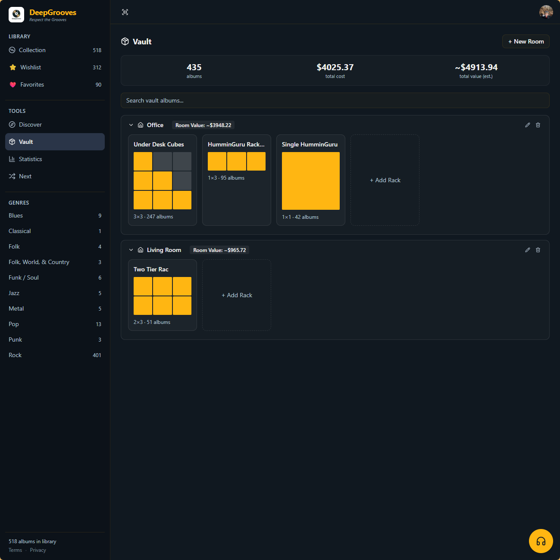Open the headphones floating button

coord(541,541)
